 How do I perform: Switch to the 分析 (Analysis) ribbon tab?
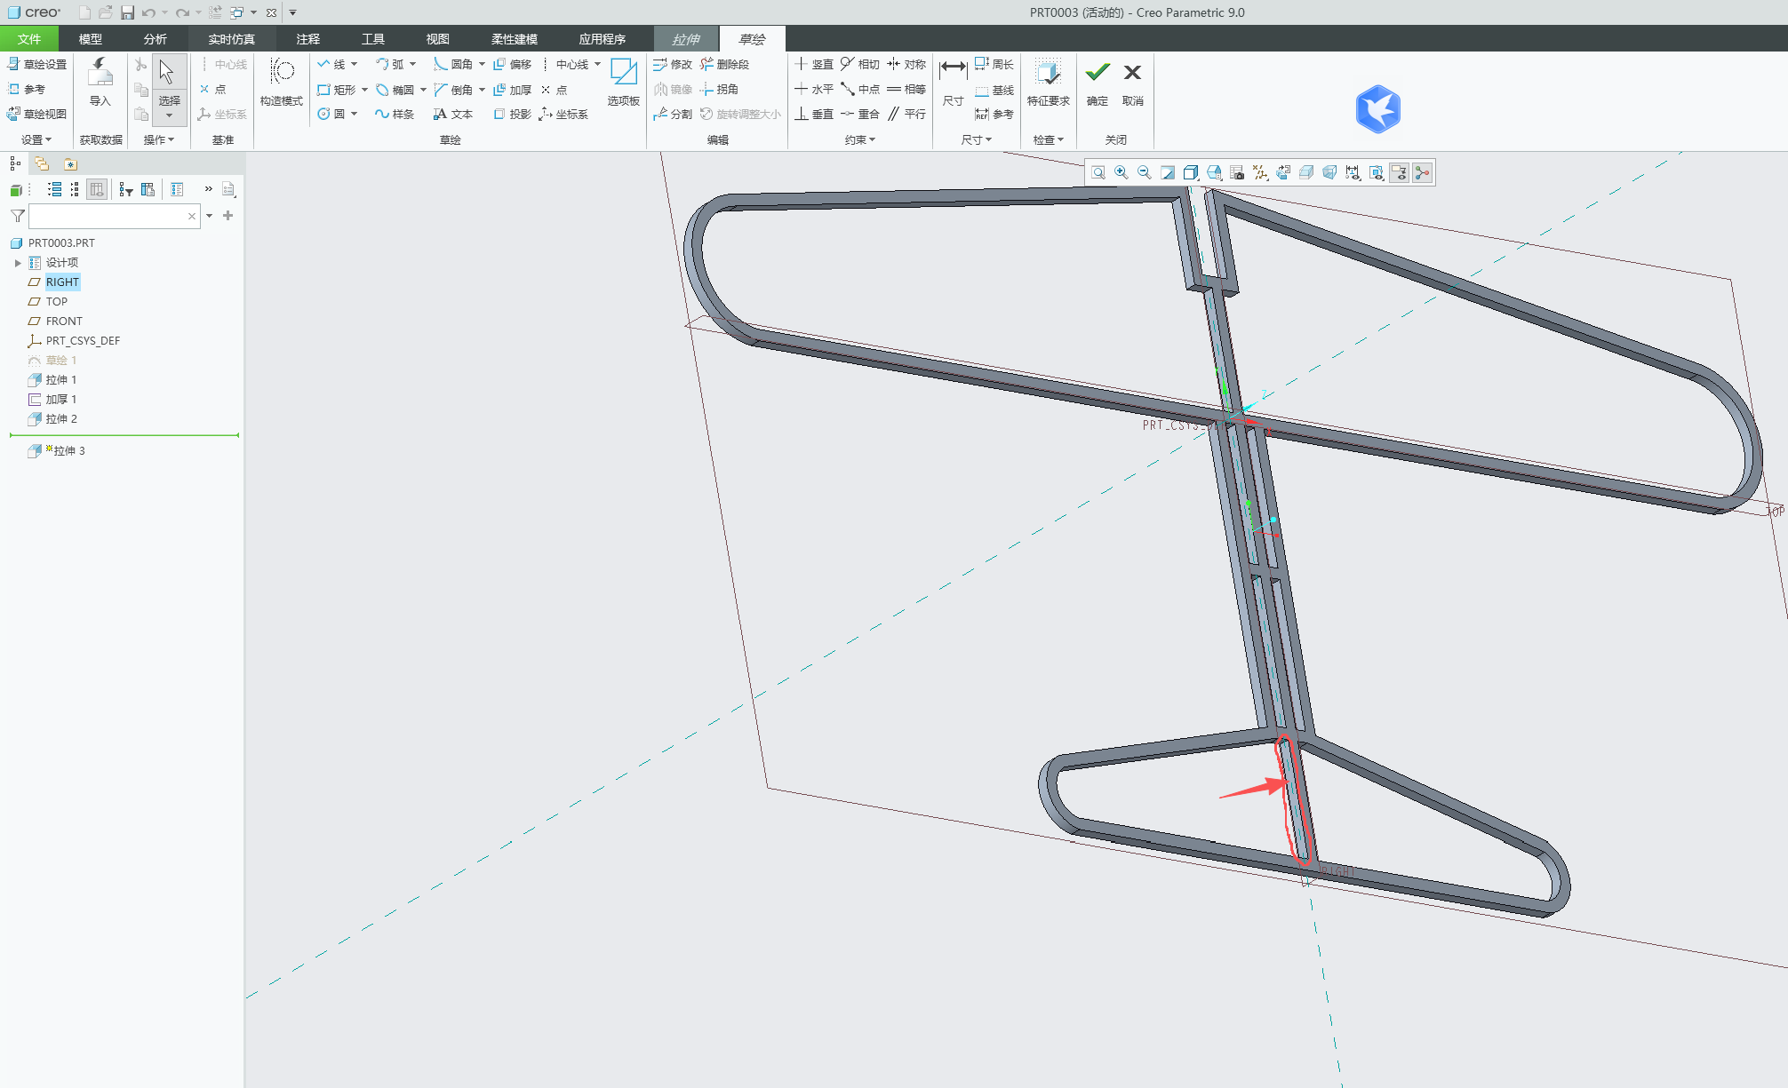(x=156, y=39)
